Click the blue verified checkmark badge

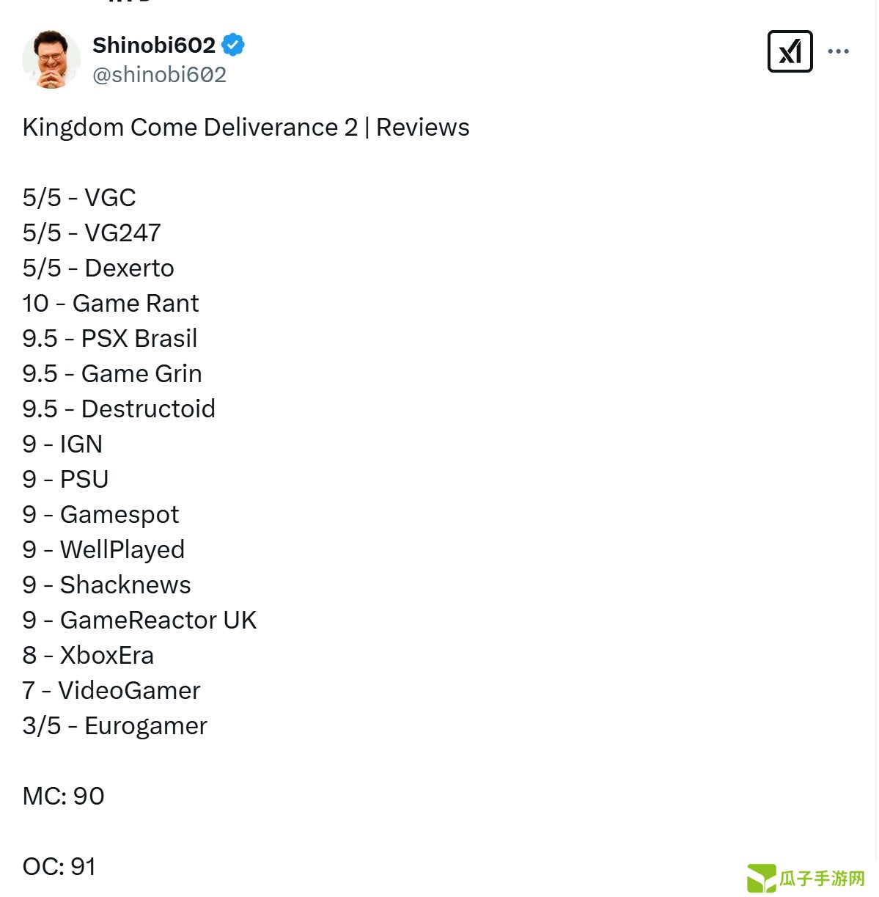coord(233,45)
